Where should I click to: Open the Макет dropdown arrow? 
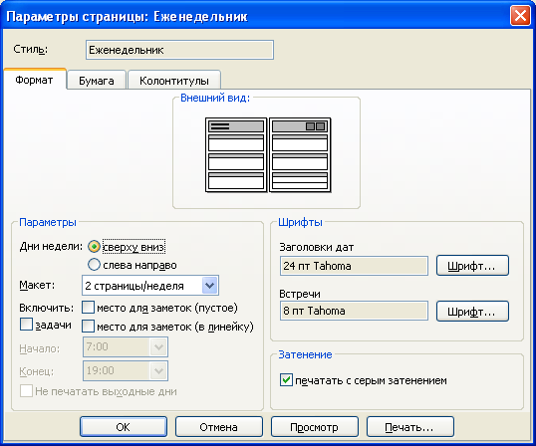[209, 286]
